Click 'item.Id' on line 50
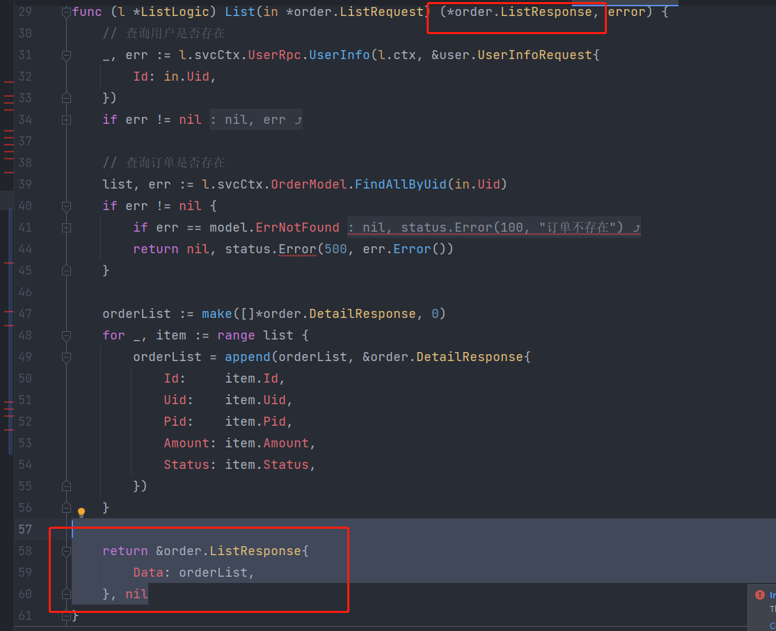 251,378
